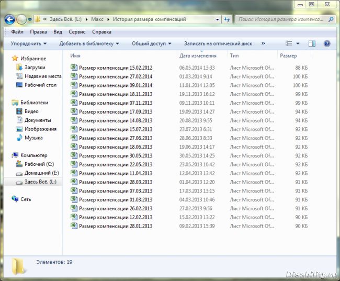Image resolution: width=340 pixels, height=281 pixels.
Task: Open help with the question mark icon
Action: click(x=327, y=43)
